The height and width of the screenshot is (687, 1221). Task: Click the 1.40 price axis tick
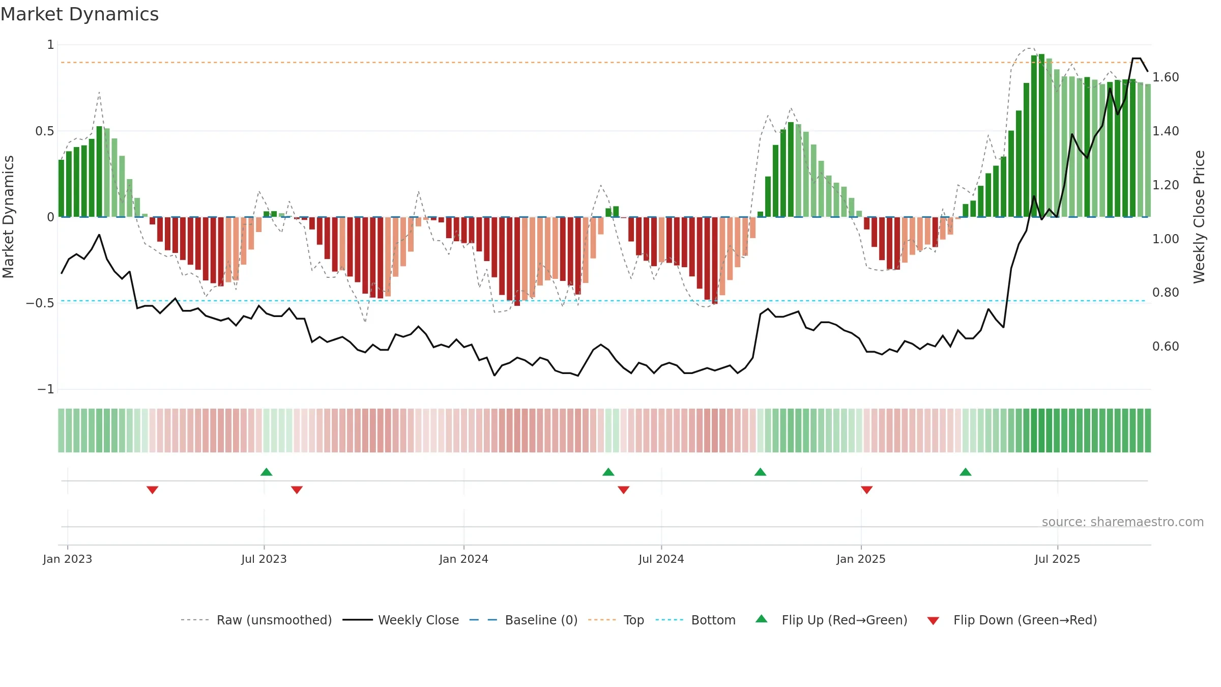1166,131
